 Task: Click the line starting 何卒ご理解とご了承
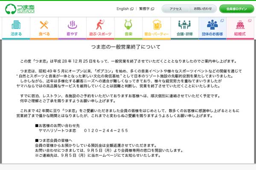point(68,101)
